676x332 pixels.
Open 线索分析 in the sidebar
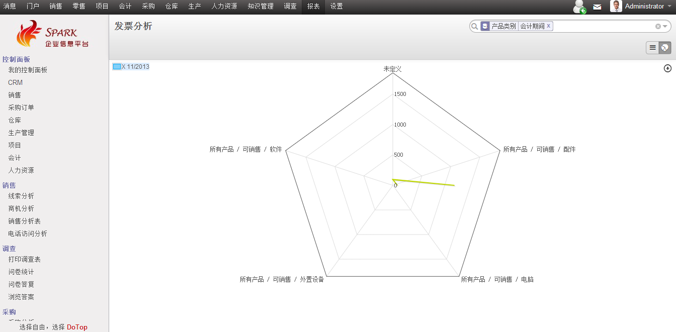pos(21,196)
